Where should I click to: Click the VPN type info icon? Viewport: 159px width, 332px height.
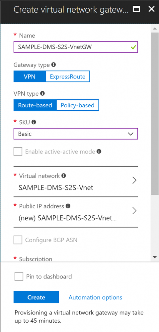pos(42,93)
